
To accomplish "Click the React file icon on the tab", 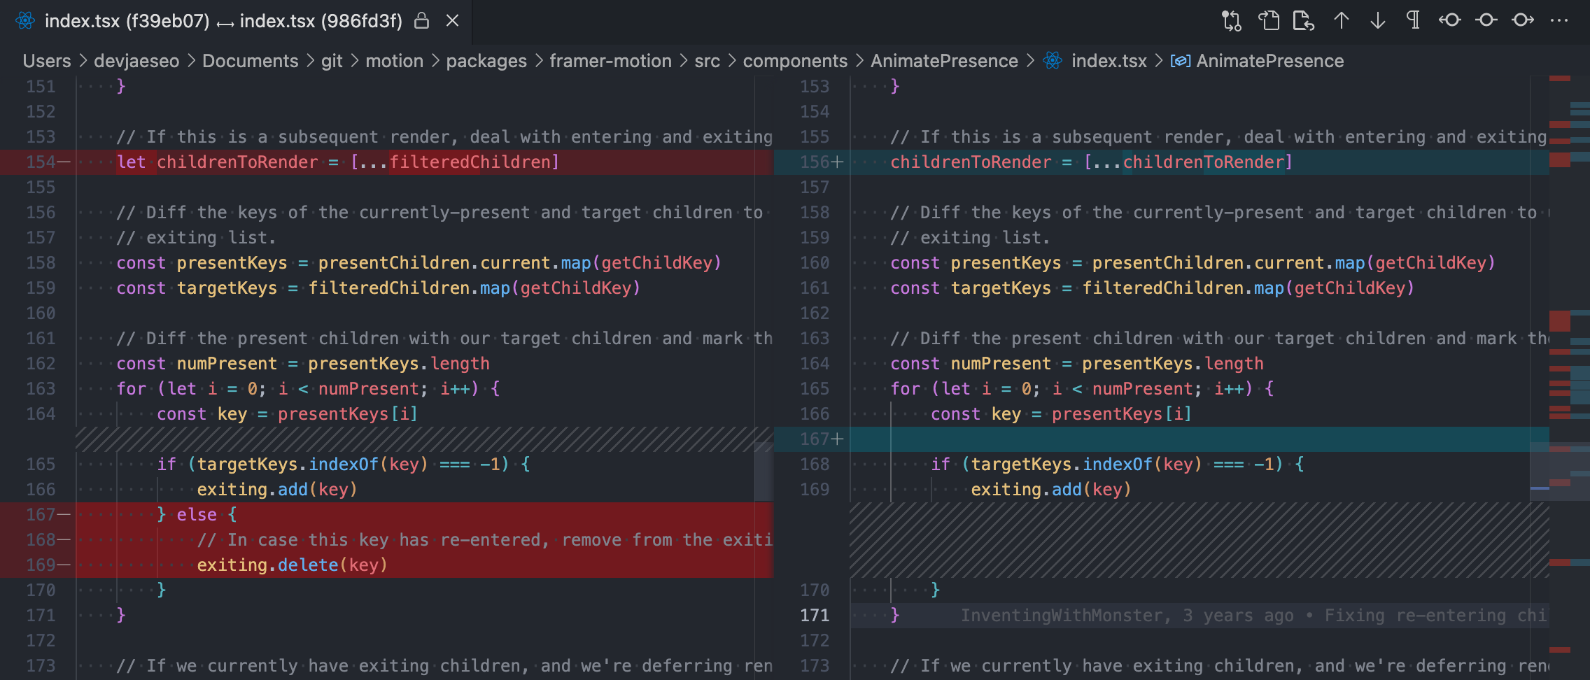I will click(x=25, y=21).
